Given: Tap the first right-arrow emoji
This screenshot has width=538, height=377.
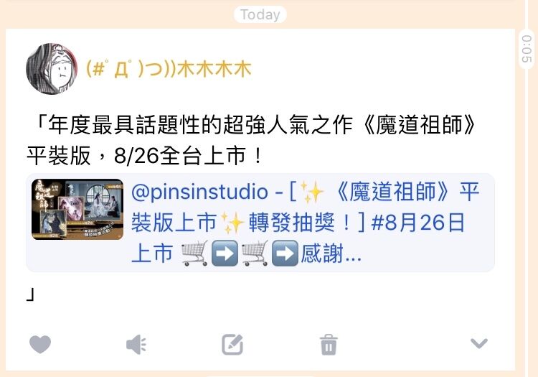Looking at the screenshot, I should tap(225, 253).
